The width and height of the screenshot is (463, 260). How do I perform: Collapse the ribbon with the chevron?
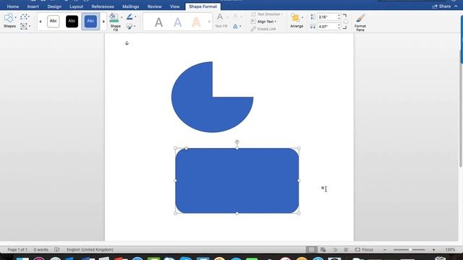click(x=456, y=6)
